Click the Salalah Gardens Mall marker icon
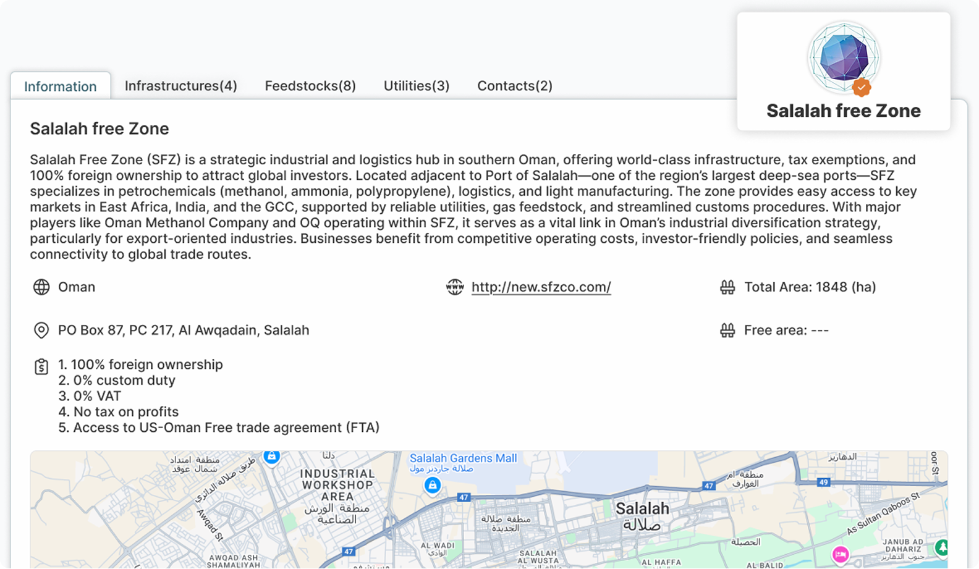Viewport: 979px width, 569px height. 433,486
